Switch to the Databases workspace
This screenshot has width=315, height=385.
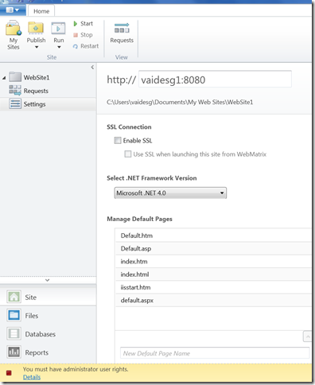pyautogui.click(x=48, y=334)
